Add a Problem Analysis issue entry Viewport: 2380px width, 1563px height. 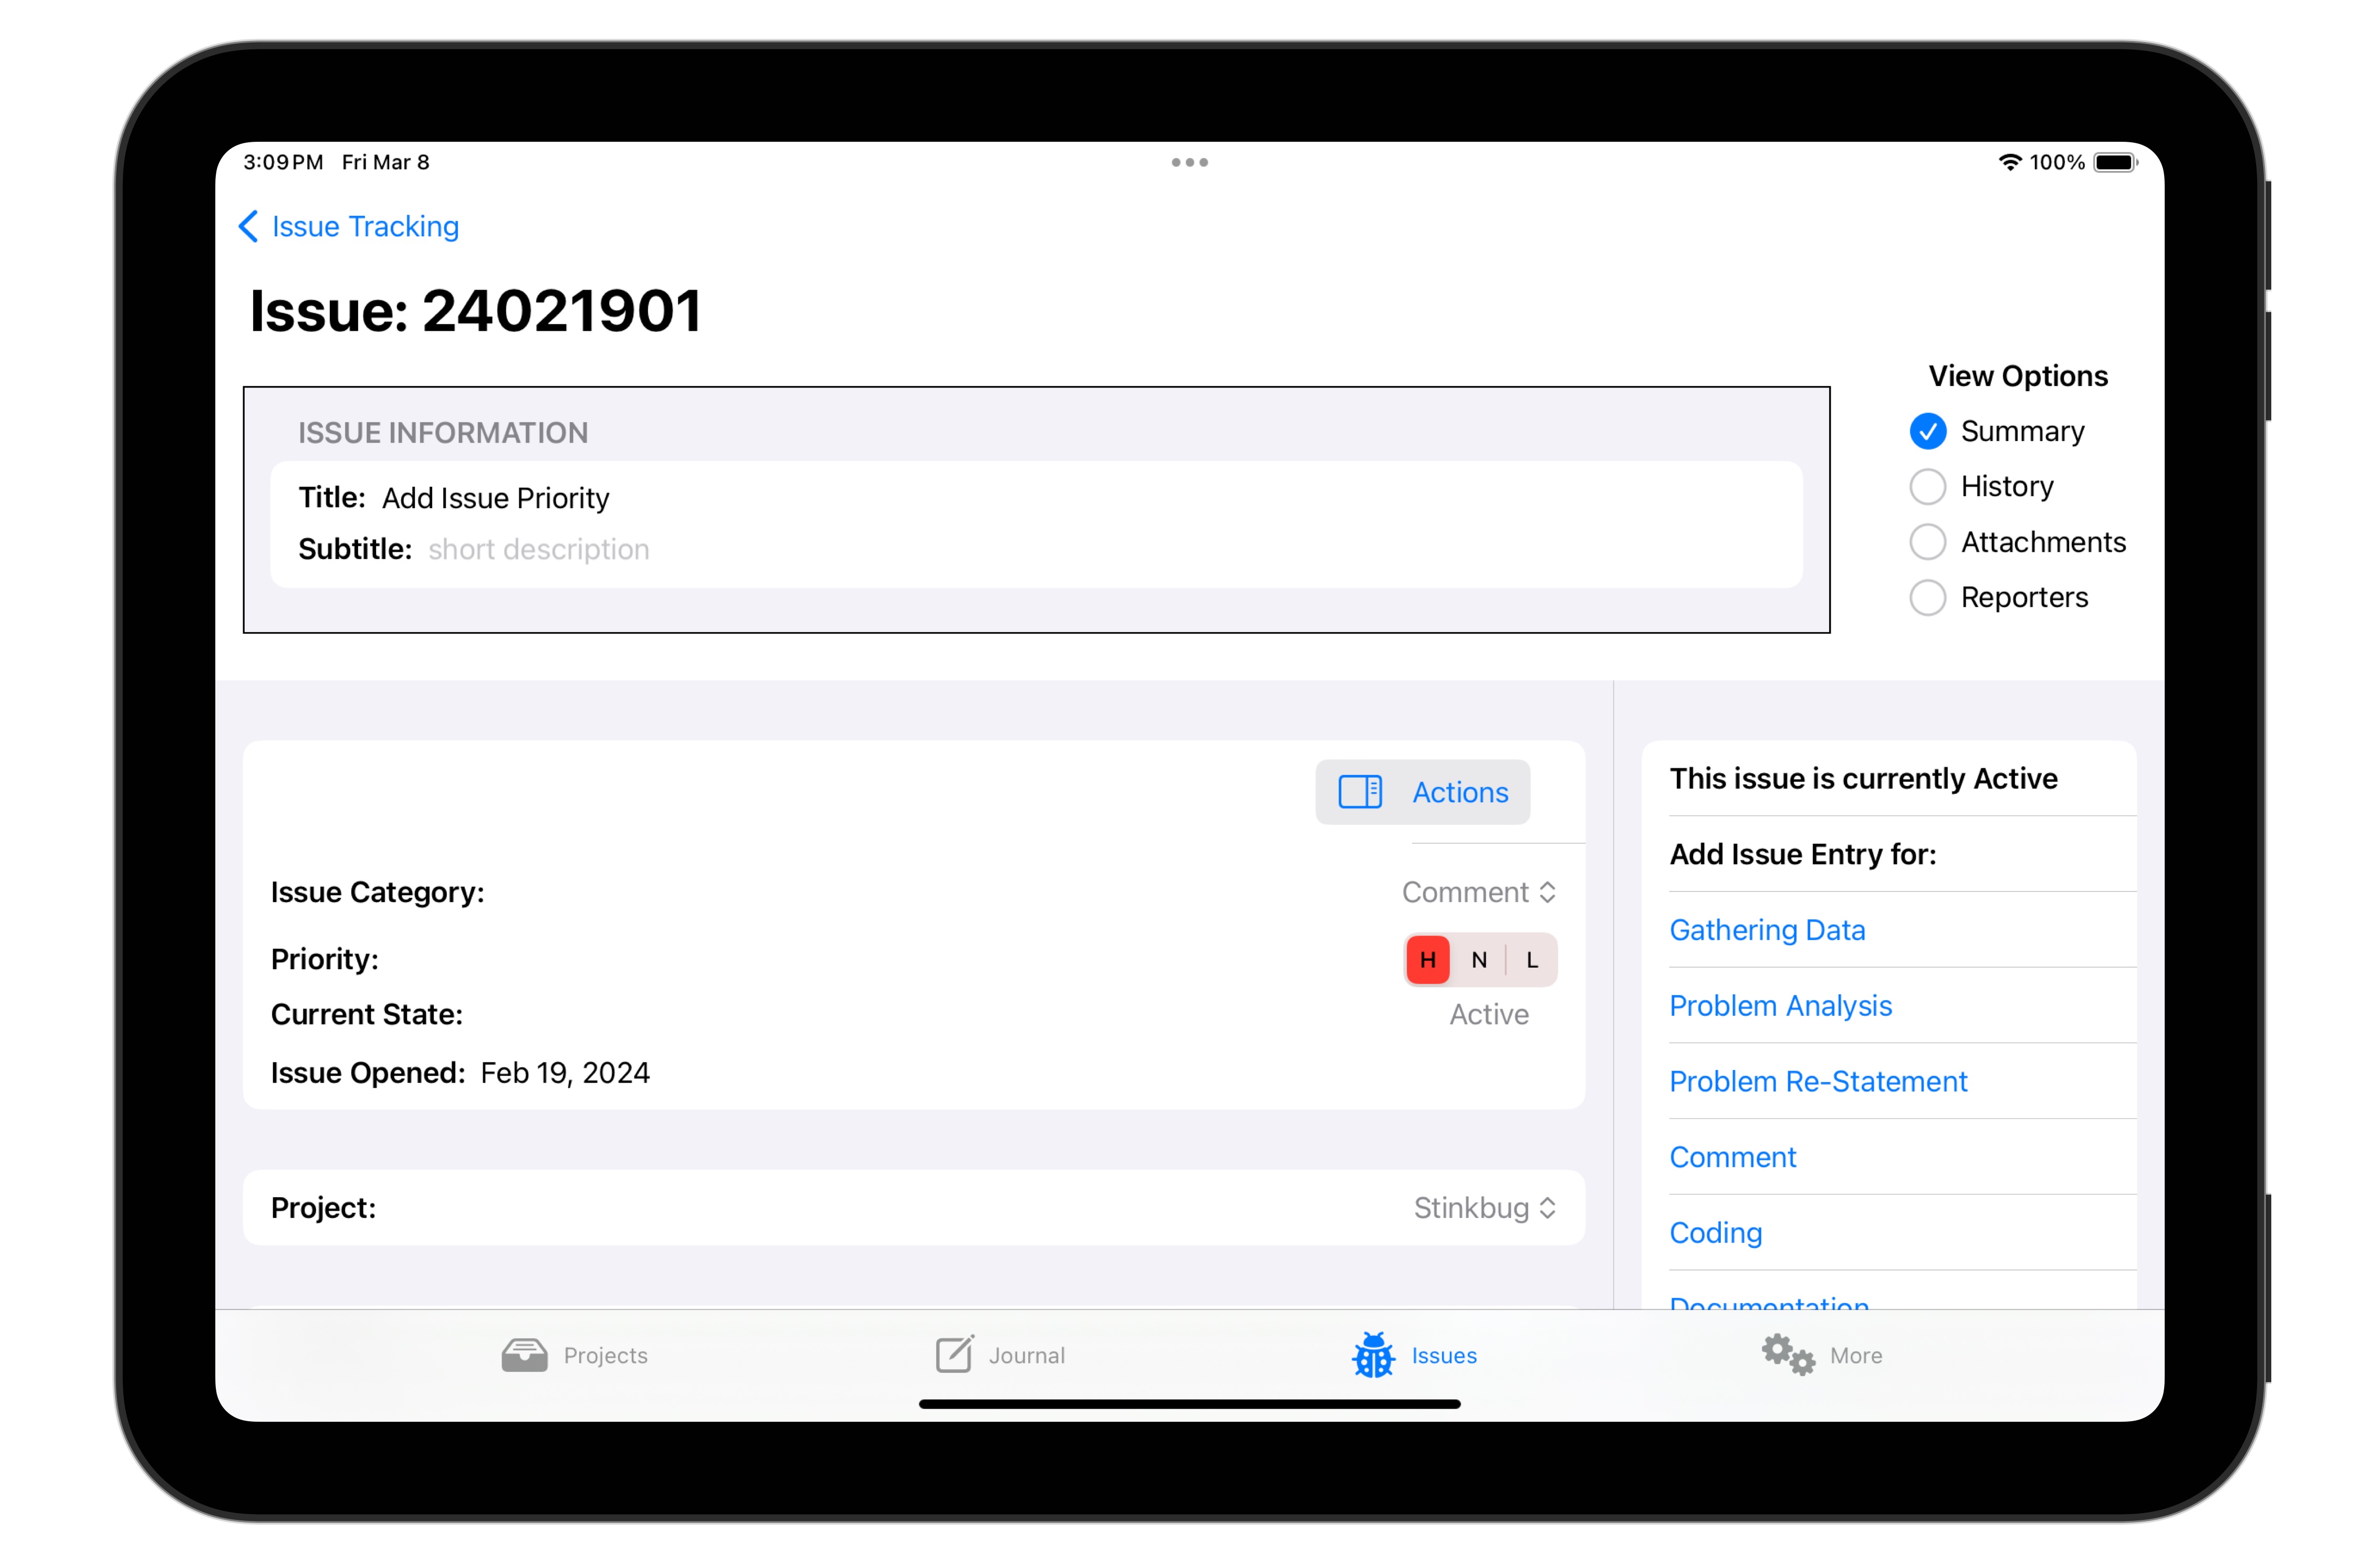pyautogui.click(x=1780, y=1006)
